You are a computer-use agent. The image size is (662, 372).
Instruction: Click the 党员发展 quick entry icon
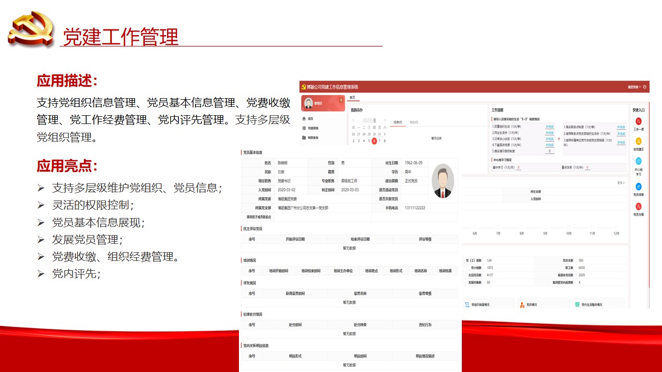[638, 206]
